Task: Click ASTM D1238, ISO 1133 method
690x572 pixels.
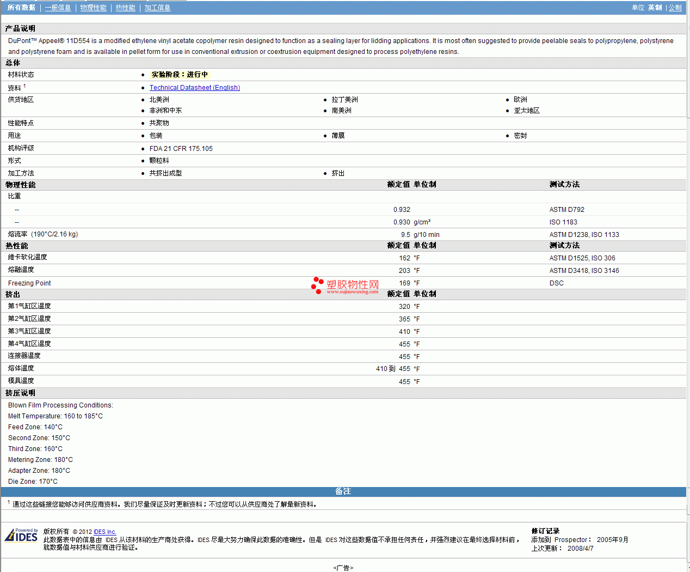Action: pyautogui.click(x=584, y=235)
